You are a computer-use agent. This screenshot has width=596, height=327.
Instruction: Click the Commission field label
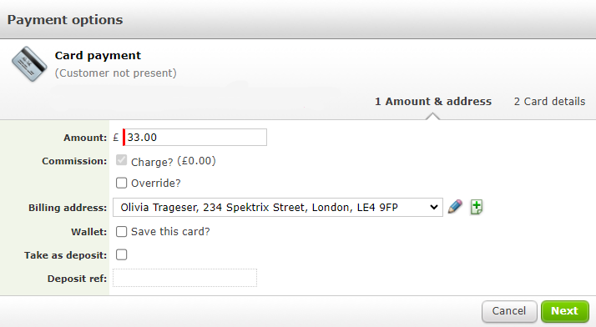click(74, 161)
